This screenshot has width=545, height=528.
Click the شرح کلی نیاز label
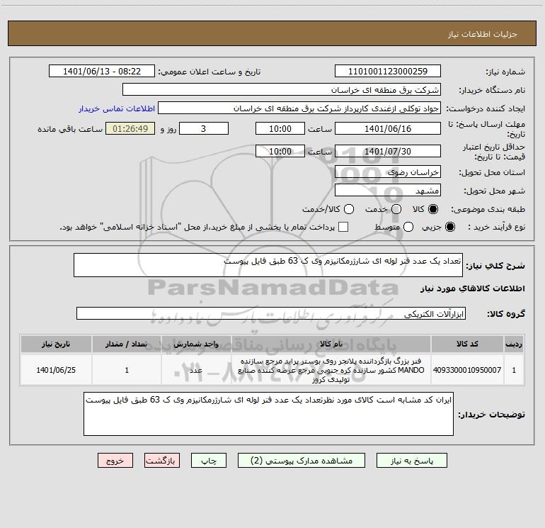(x=495, y=266)
